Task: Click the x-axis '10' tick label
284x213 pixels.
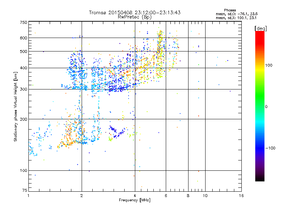Action: [205, 196]
